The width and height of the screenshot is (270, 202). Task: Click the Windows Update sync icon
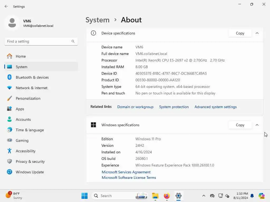(9, 172)
